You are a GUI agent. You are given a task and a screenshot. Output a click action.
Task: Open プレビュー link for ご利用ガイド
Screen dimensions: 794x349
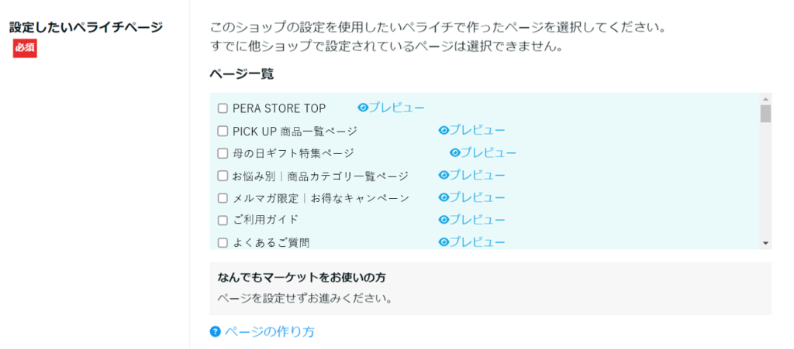(478, 219)
